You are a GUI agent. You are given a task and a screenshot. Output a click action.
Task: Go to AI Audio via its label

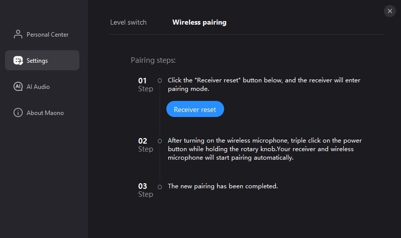coord(38,87)
